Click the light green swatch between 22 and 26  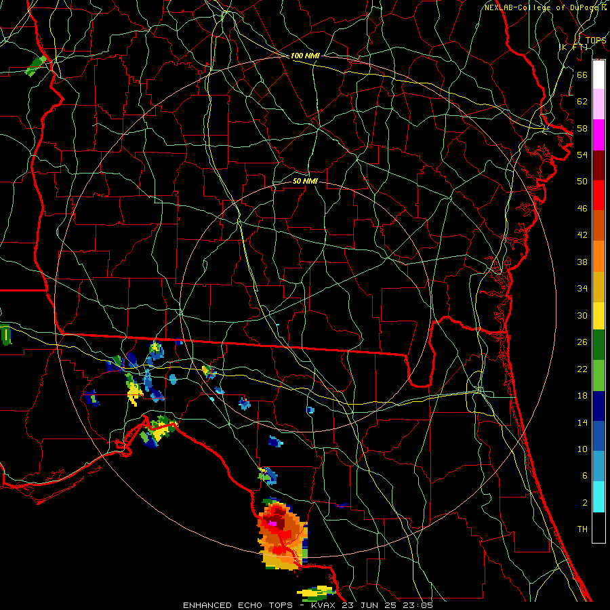pos(598,375)
